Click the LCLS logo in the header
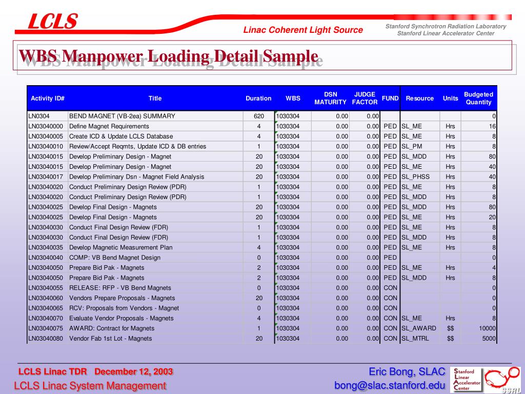Image resolution: width=525 pixels, height=394 pixels. pyautogui.click(x=53, y=22)
